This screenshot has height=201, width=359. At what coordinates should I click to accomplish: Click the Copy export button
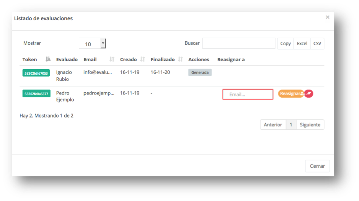[286, 44]
